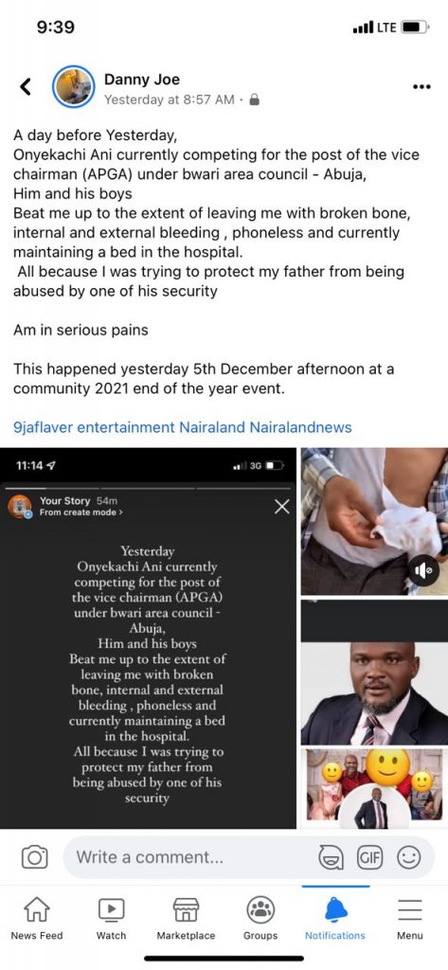This screenshot has width=448, height=970.
Task: Go to News Feed tab
Action: 37,919
